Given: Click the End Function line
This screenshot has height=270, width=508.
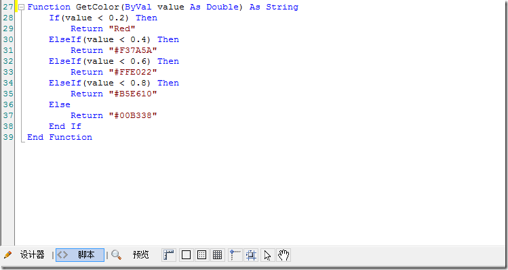Looking at the screenshot, I should 60,137.
